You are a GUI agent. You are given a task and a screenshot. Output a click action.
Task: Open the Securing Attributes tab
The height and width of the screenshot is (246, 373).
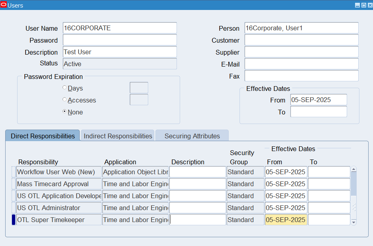coord(192,136)
